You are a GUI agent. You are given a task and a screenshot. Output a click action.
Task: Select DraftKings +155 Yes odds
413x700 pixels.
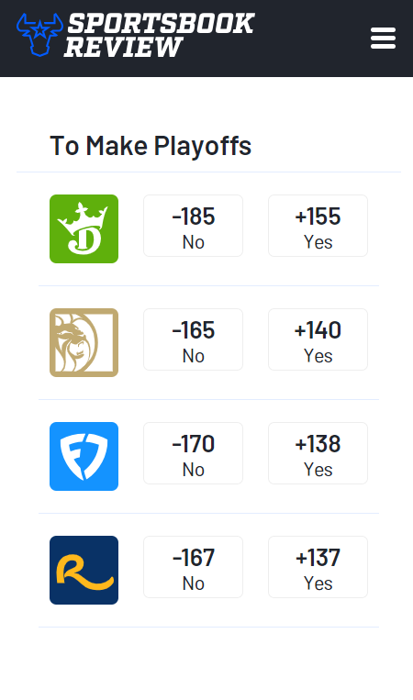[x=318, y=226]
